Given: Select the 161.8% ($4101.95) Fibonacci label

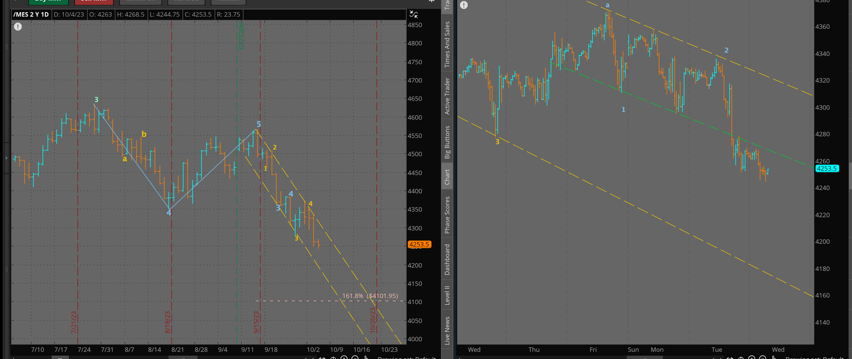Looking at the screenshot, I should pos(370,296).
